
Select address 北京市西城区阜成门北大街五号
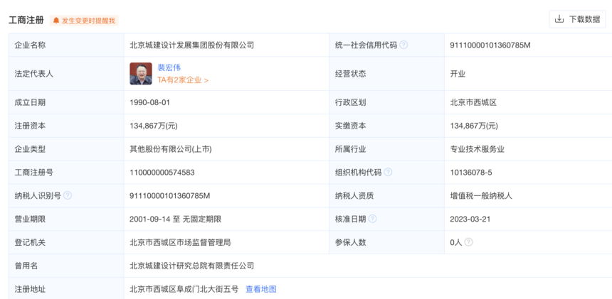[184, 289]
